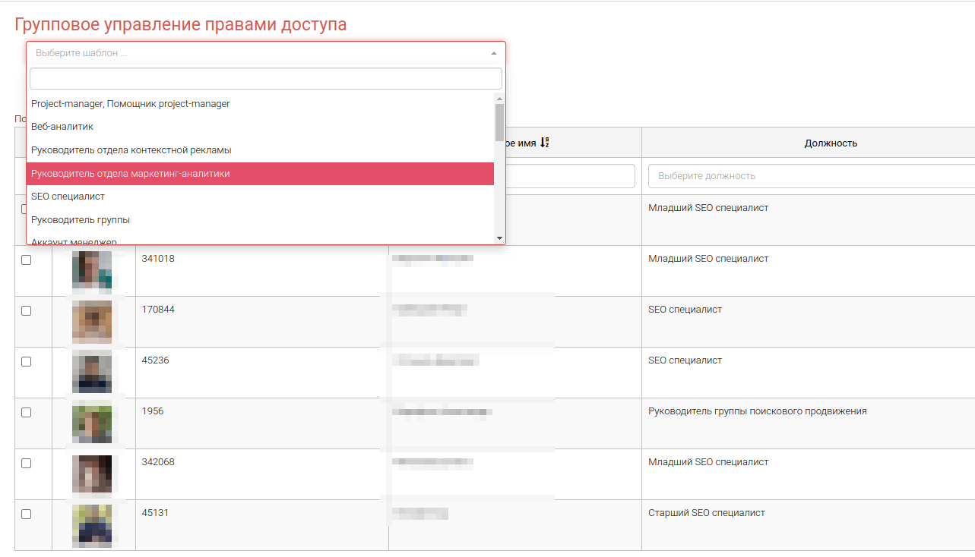Click the avatar of employee 170844
The width and height of the screenshot is (975, 557).
coord(92,322)
